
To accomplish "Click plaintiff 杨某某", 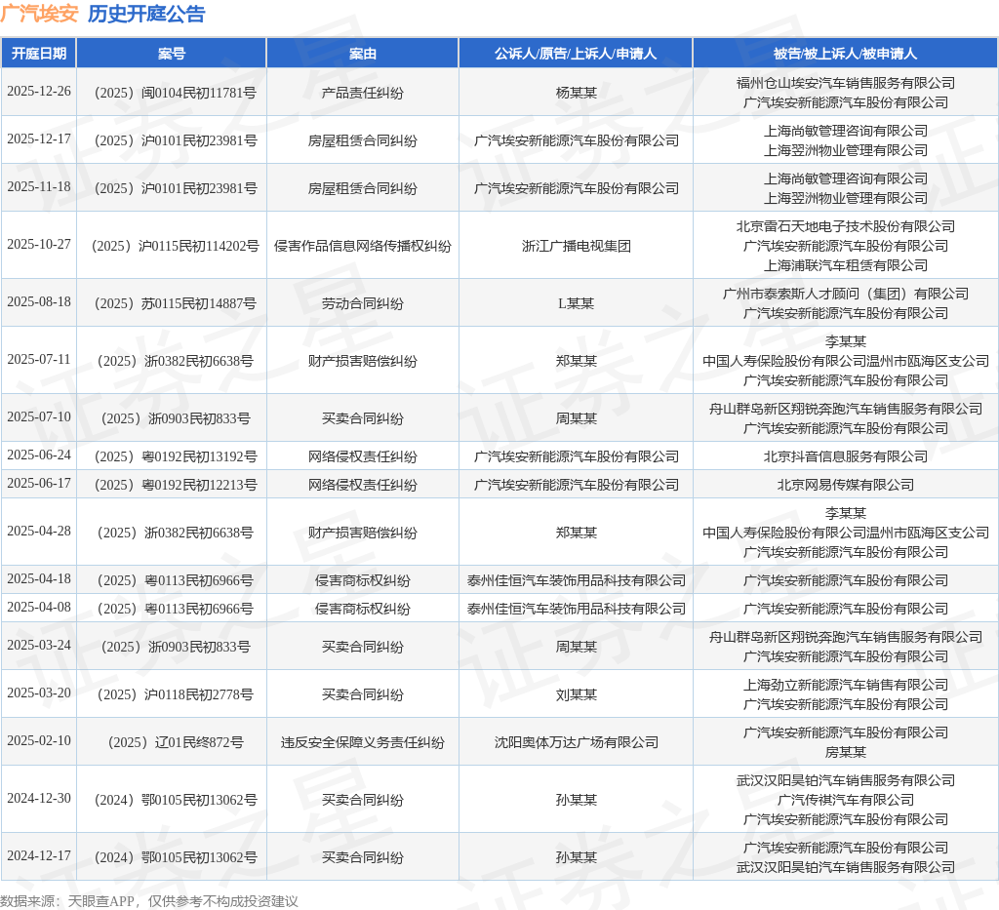I will tap(576, 93).
